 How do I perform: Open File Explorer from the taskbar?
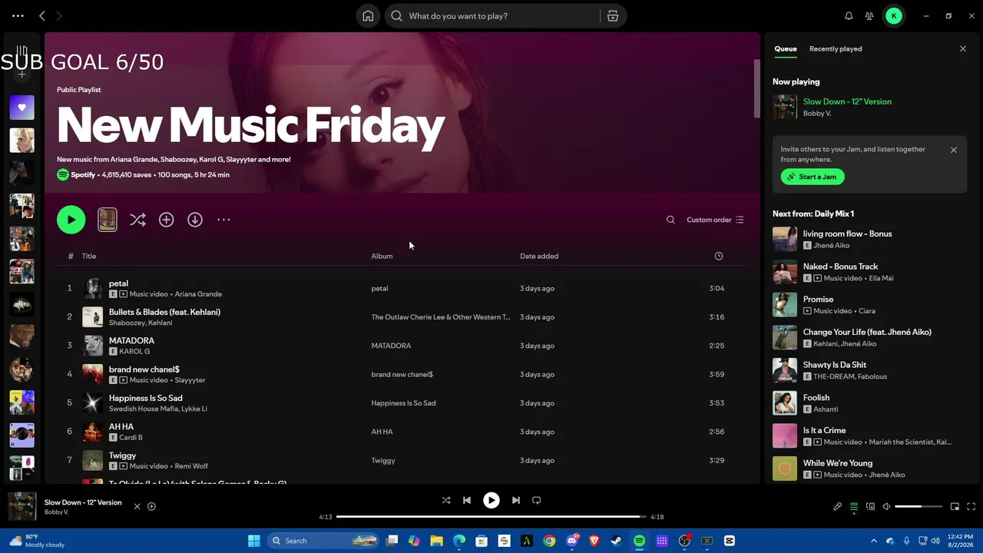[x=437, y=541]
